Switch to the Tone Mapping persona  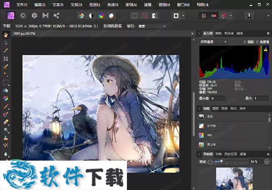click(45, 15)
